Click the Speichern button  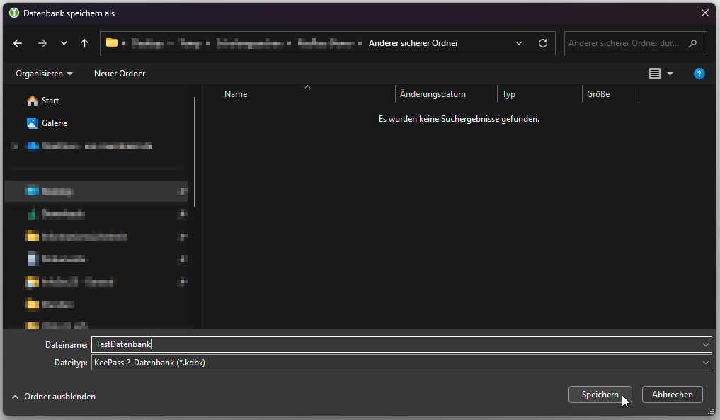[x=600, y=395]
